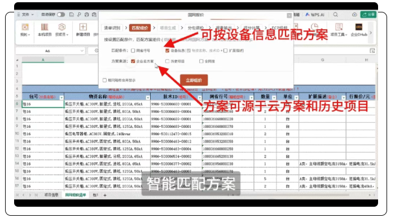The height and width of the screenshot is (218, 395).
Task: Select the 项目生成 step tab
Action: pos(168,28)
